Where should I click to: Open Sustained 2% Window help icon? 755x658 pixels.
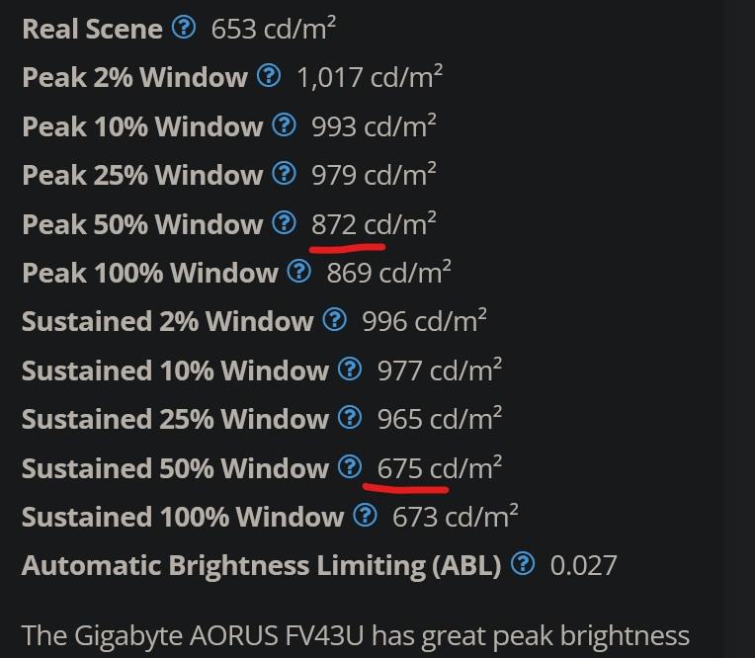tap(335, 319)
